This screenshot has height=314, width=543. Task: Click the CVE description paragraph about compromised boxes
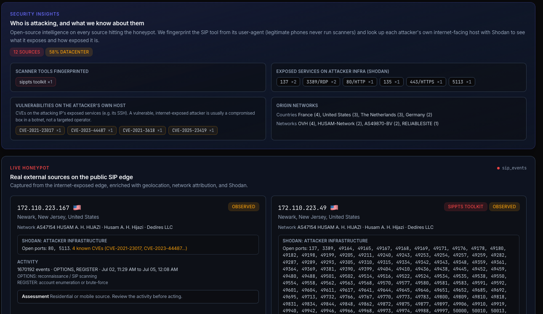[x=135, y=116]
